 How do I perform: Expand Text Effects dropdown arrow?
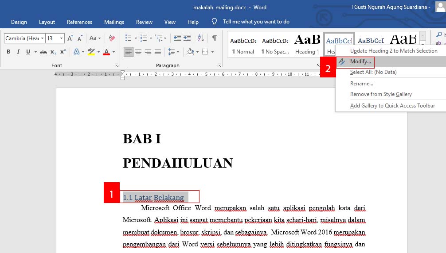click(83, 52)
